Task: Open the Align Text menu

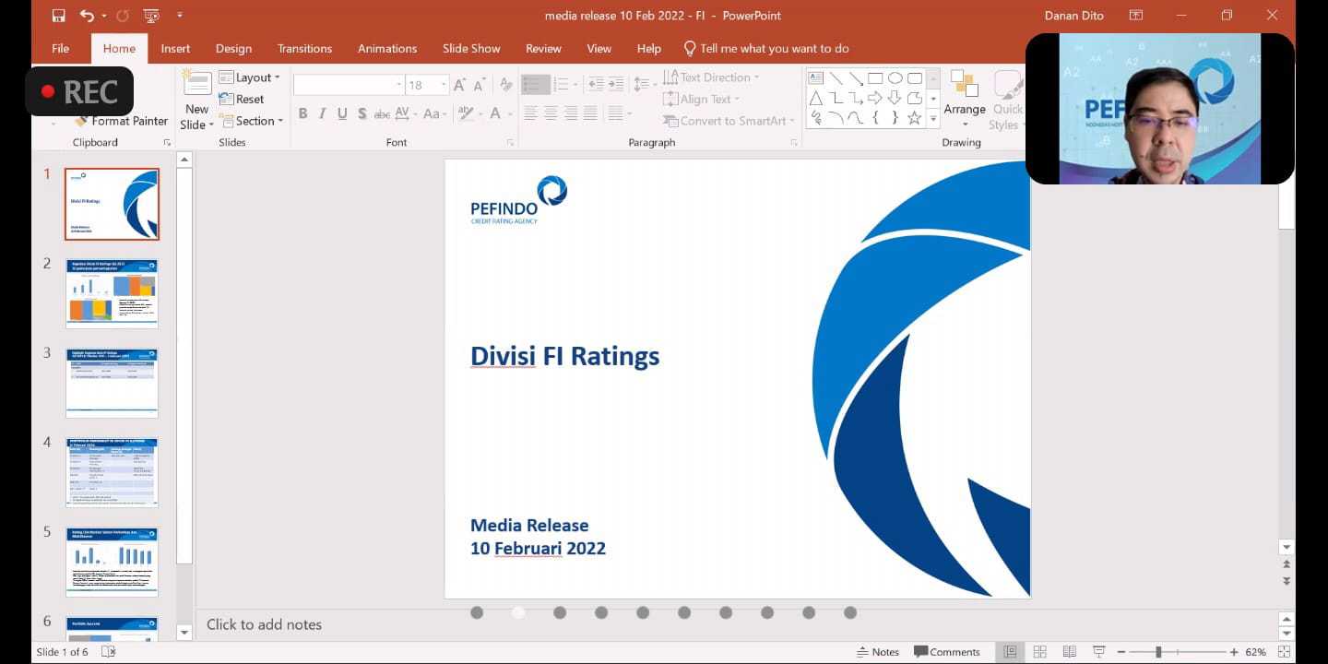Action: [702, 99]
